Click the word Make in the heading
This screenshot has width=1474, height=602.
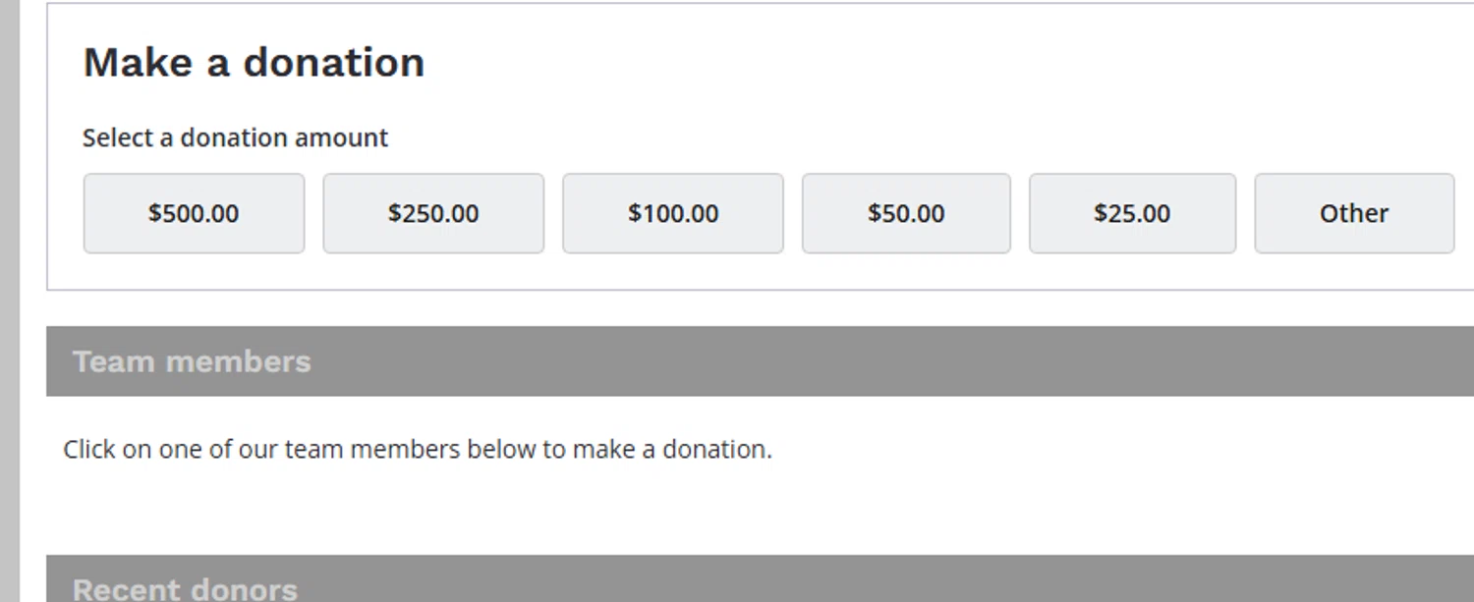[138, 63]
